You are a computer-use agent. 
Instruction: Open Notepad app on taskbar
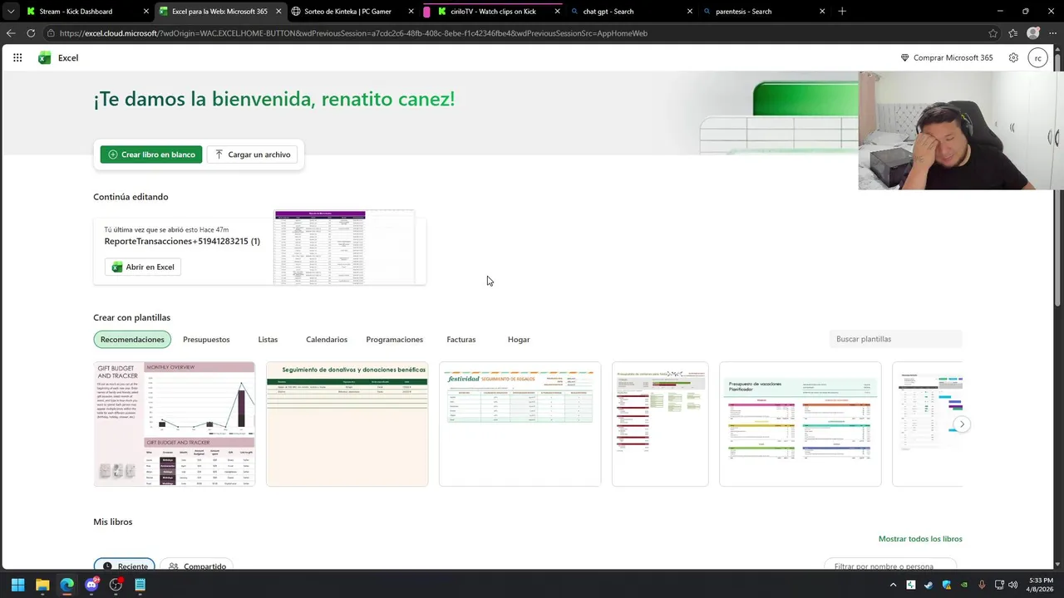[140, 585]
